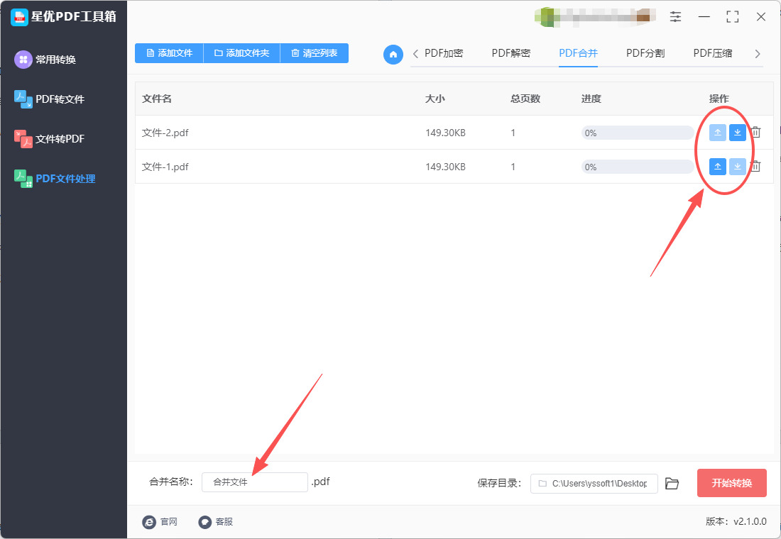The height and width of the screenshot is (539, 781).
Task: Focus the 合并名称 input field
Action: click(x=254, y=482)
